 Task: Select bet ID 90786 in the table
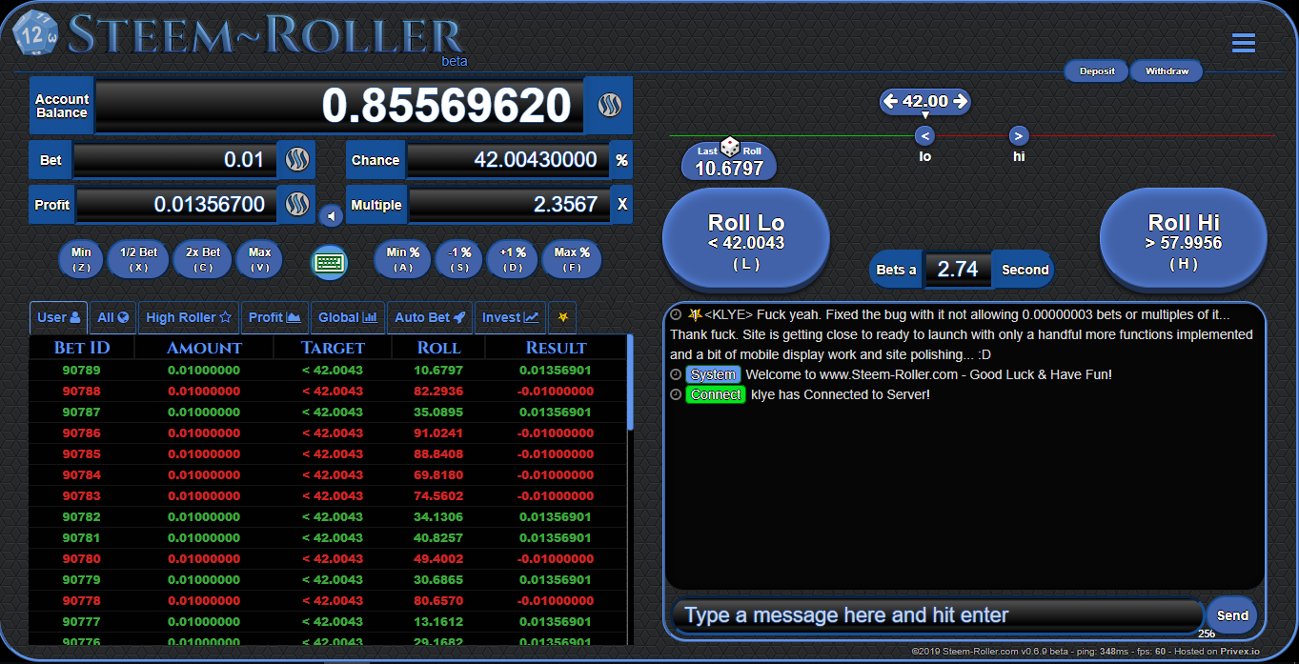point(82,433)
